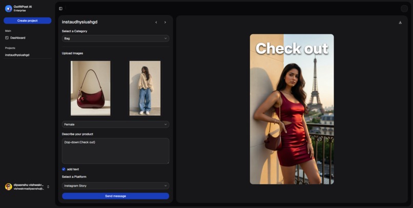Image resolution: width=413 pixels, height=208 pixels.
Task: Open the Female gender dropdown
Action: pyautogui.click(x=115, y=124)
